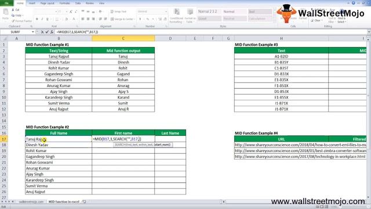
Task: Open the Borders tool
Action: tap(57, 19)
